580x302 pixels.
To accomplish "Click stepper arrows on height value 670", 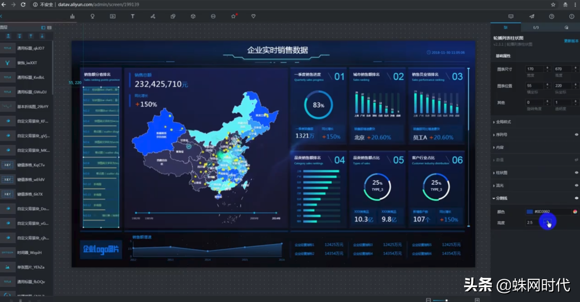I will [575, 69].
